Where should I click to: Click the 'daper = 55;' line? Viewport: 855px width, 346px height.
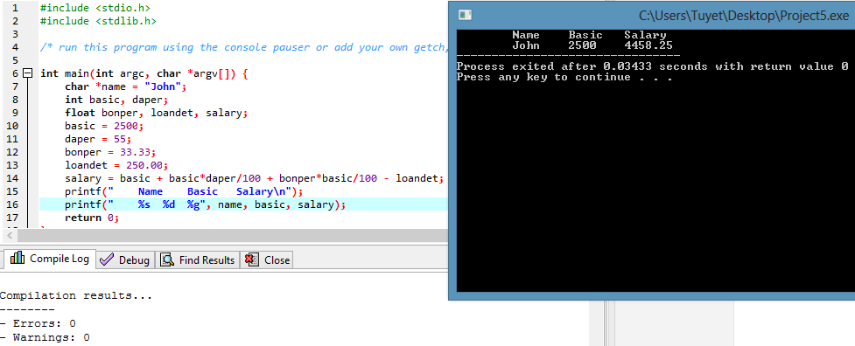click(98, 139)
